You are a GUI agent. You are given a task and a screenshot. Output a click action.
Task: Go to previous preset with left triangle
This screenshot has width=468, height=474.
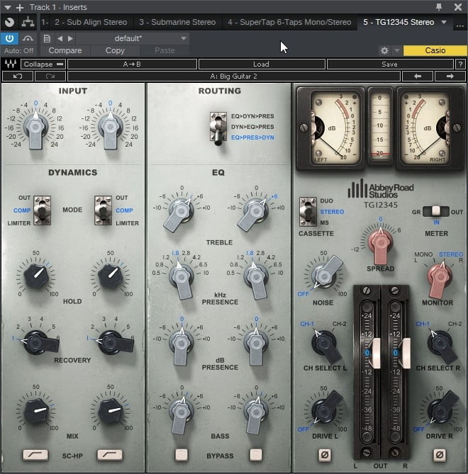coord(60,38)
